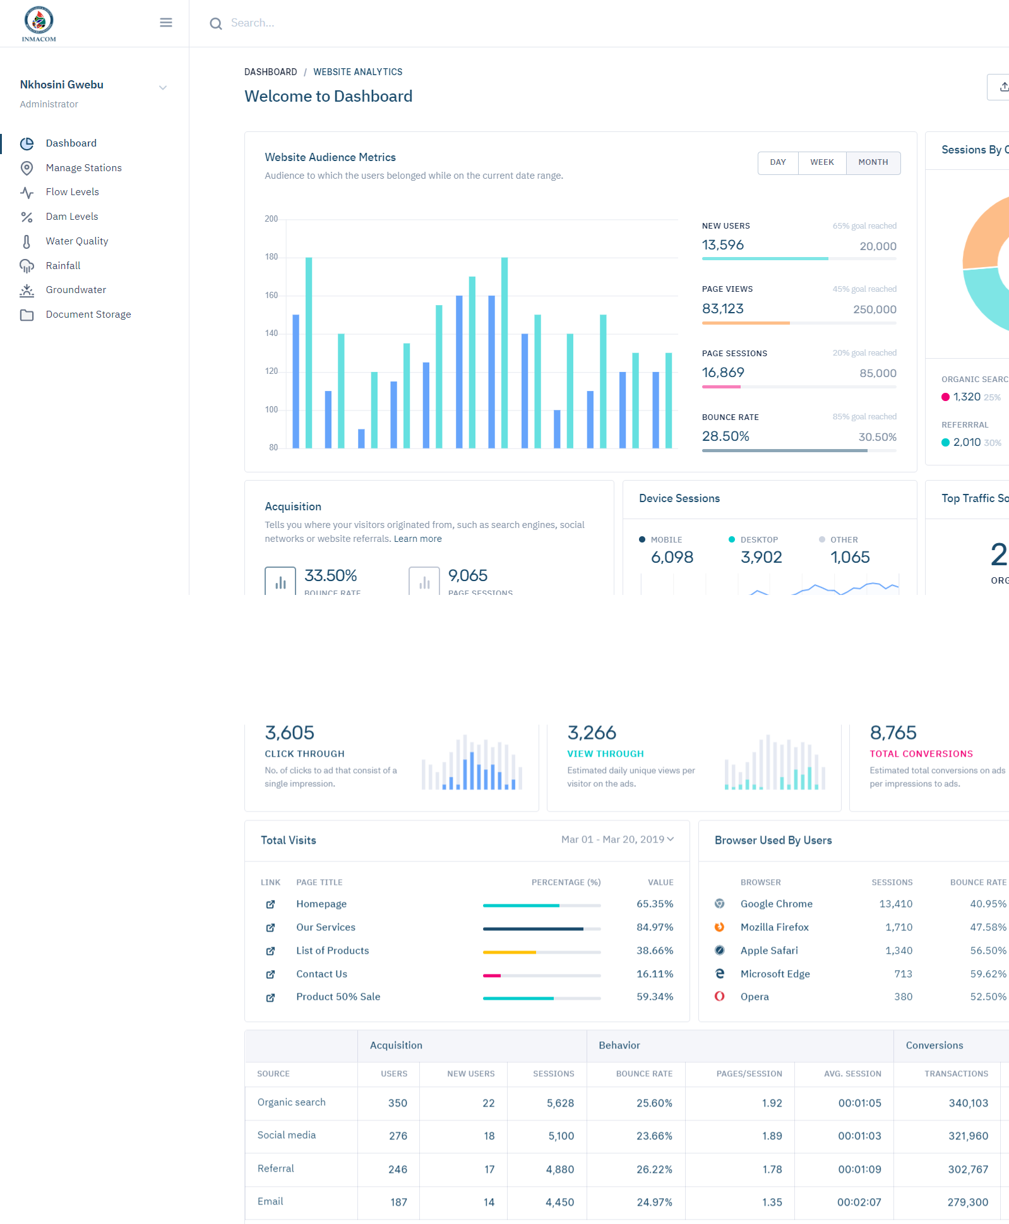Viewport: 1009px width, 1224px height.
Task: Click the Dashboard breadcrumb link
Action: [270, 72]
